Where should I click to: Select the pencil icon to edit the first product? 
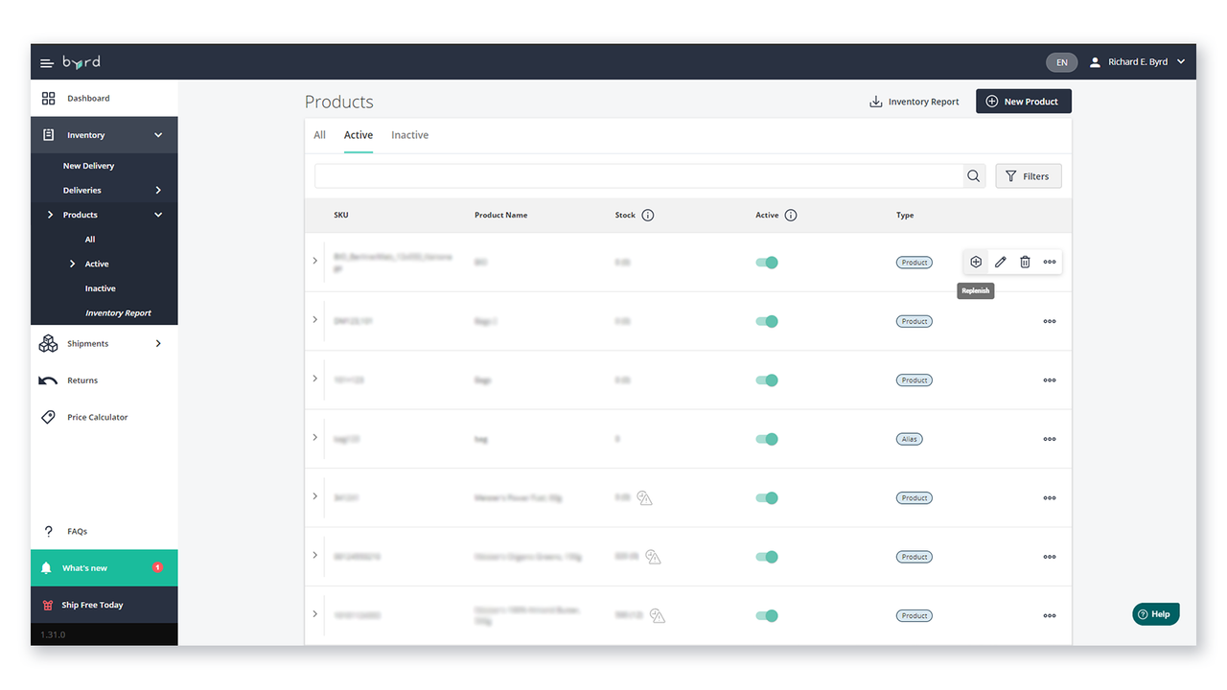[x=1000, y=261]
